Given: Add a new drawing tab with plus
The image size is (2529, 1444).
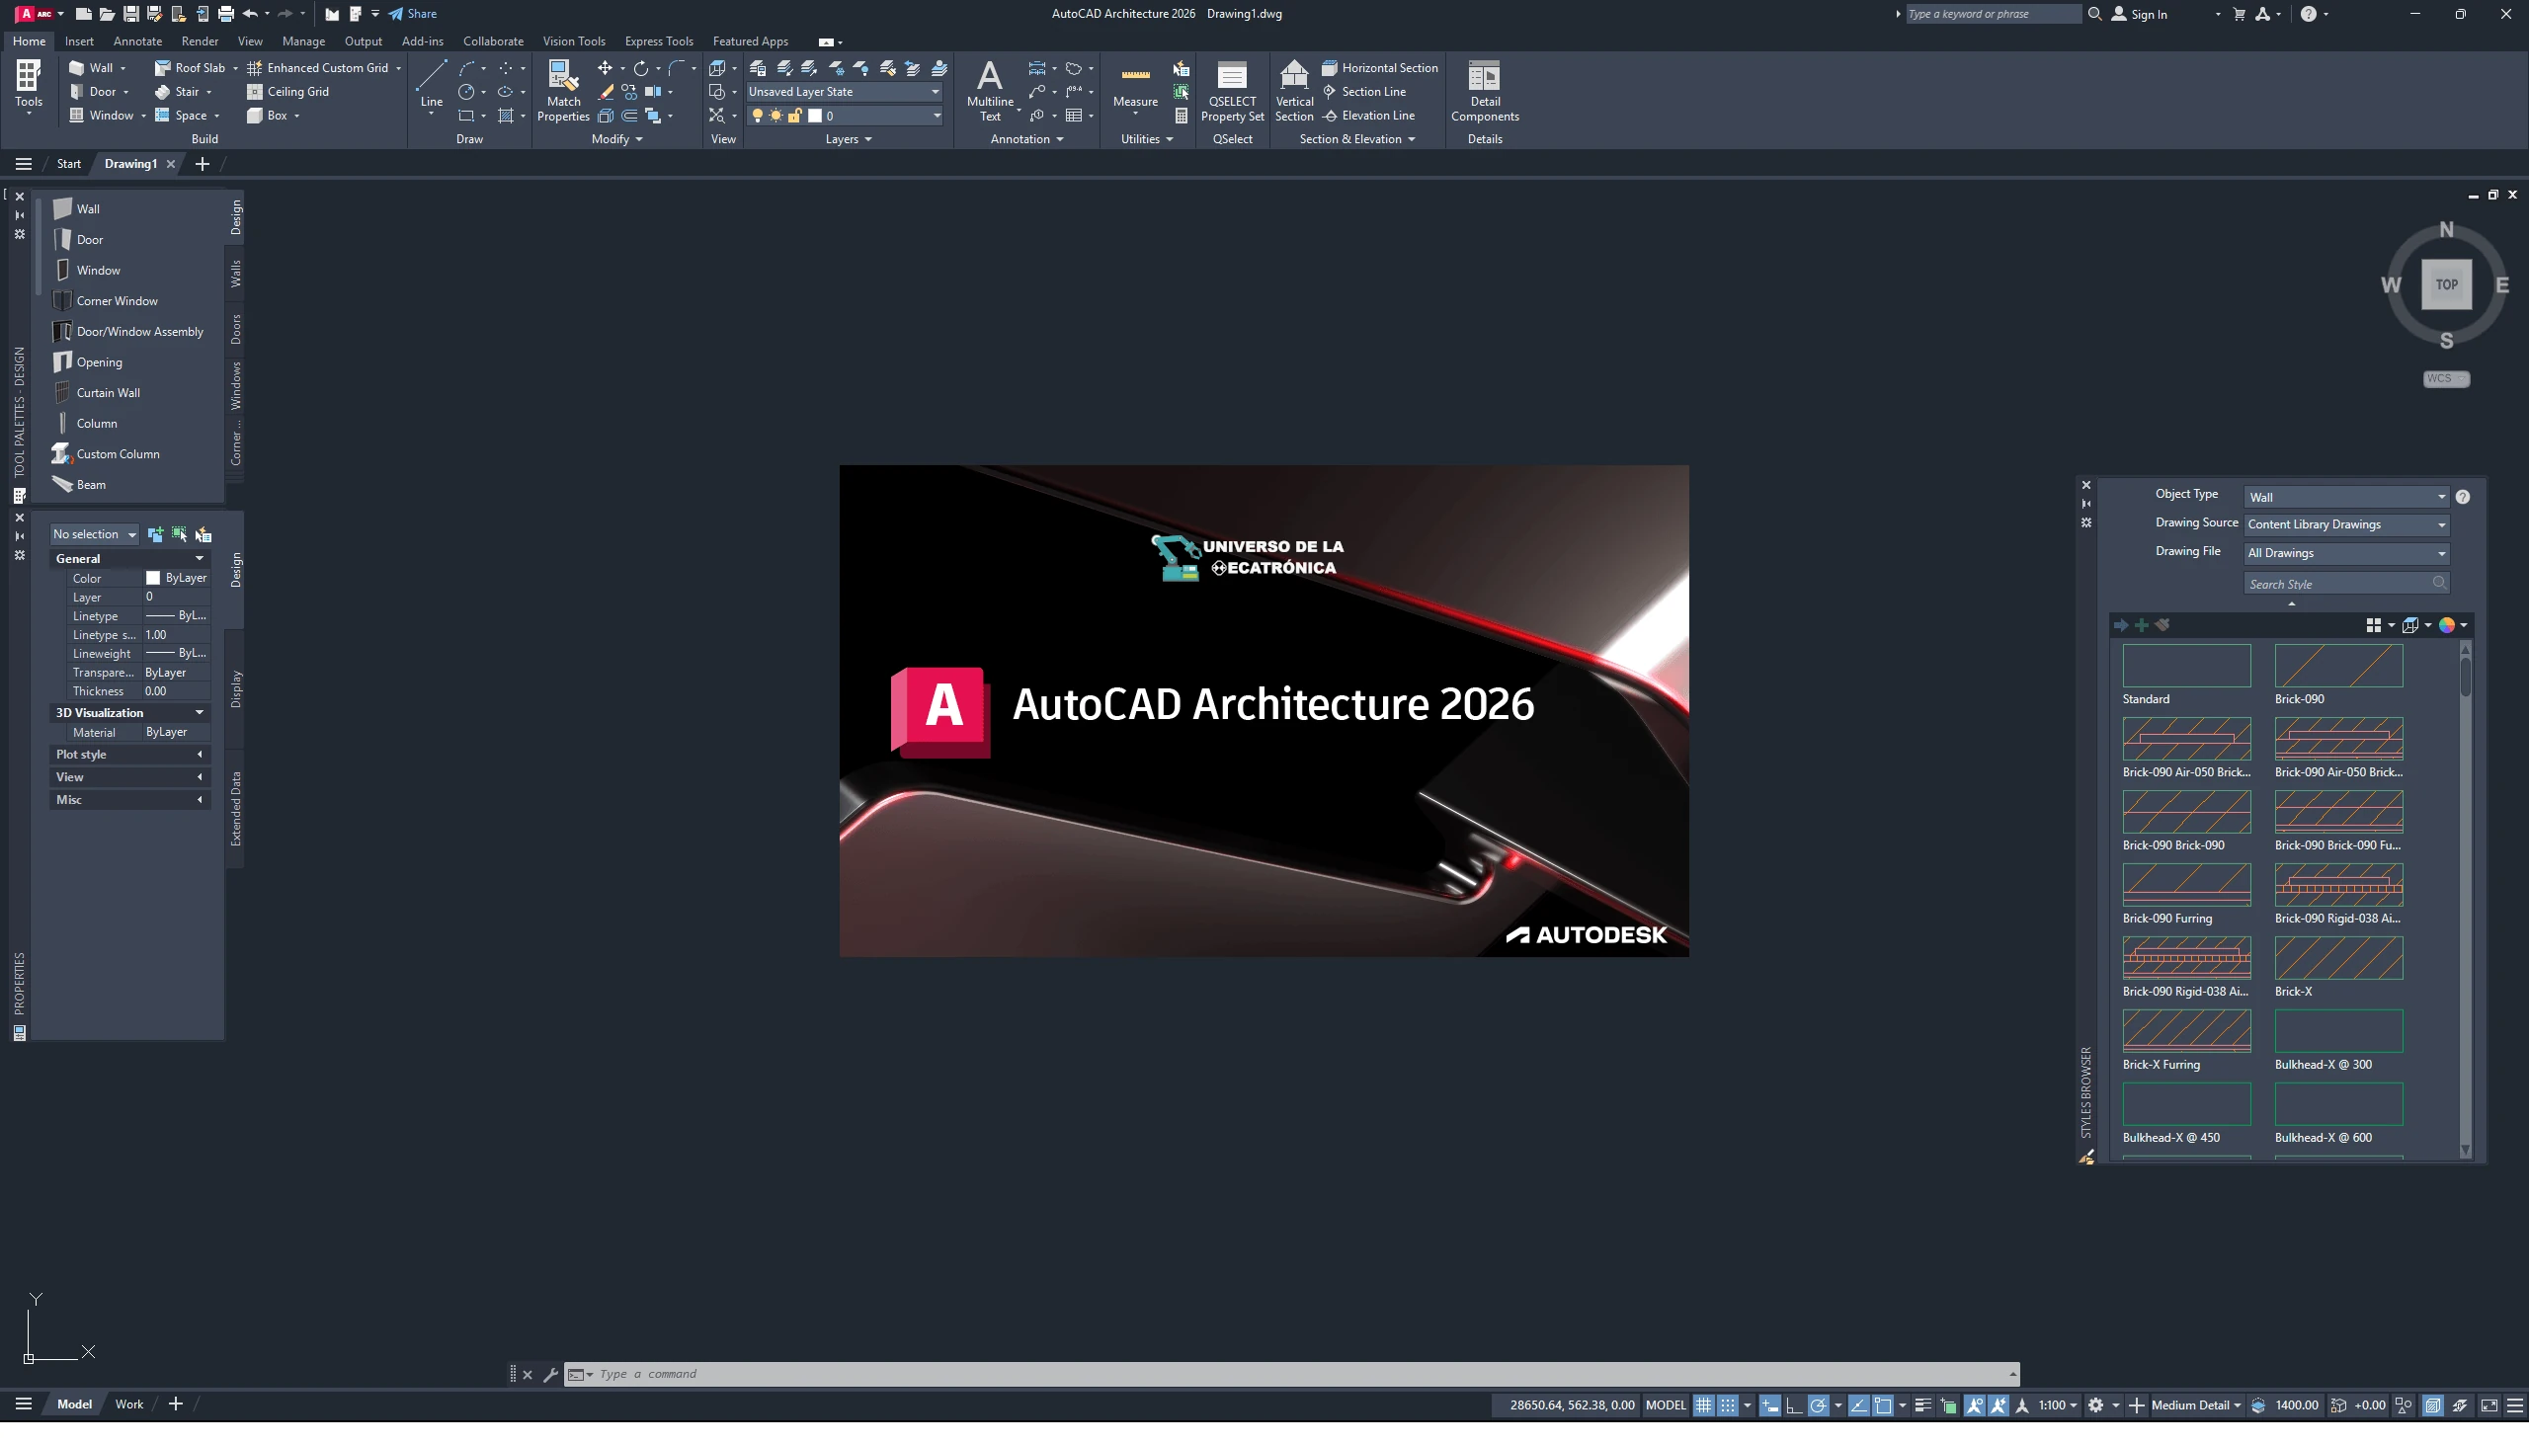Looking at the screenshot, I should point(203,166).
